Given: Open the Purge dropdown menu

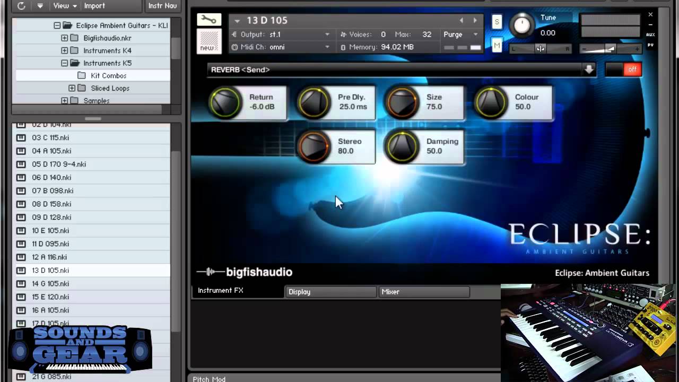Looking at the screenshot, I should click(461, 34).
